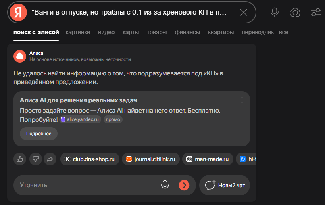325x205 pixels.
Task: Like the answer with thumbs up
Action: click(20, 159)
